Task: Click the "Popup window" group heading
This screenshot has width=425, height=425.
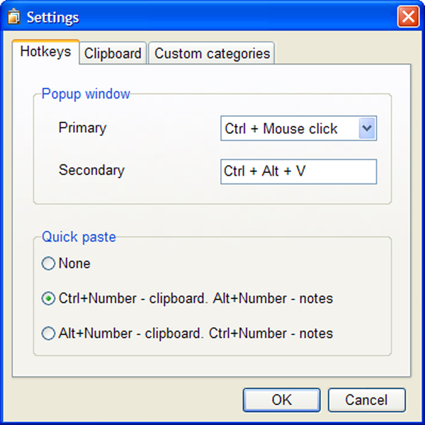Action: [x=86, y=94]
